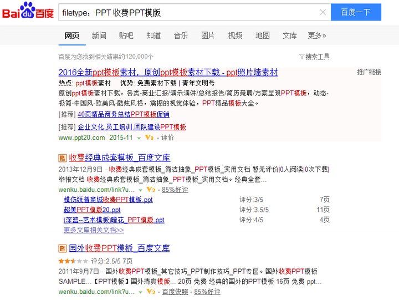Expand dropdown arrow next to www.ppt20.com
Screen dimensions: 399x300
pos(139,138)
